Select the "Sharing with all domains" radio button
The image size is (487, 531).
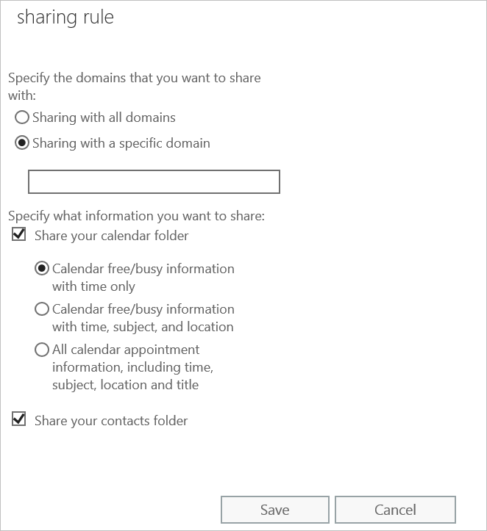[x=22, y=118]
